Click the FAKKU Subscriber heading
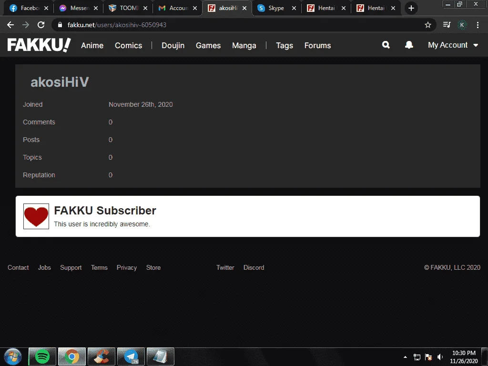 click(105, 210)
